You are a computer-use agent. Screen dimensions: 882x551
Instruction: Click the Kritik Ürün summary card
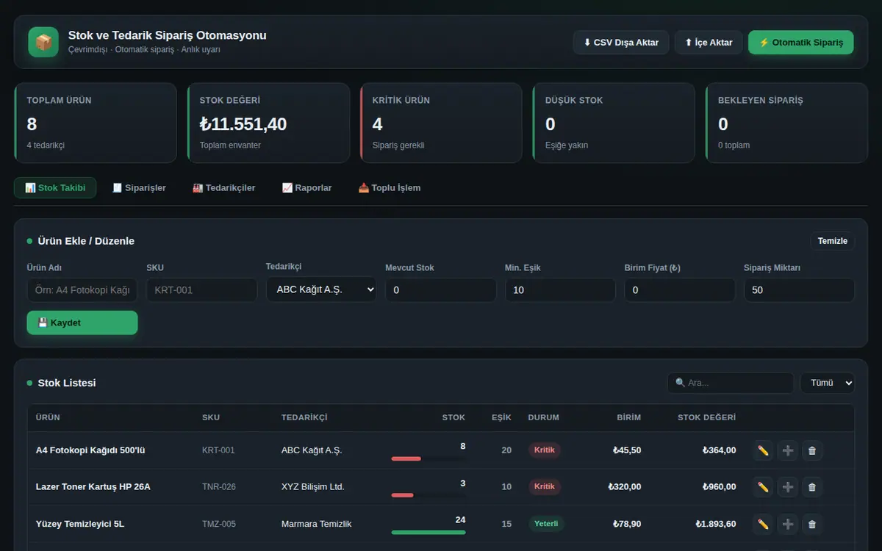point(442,123)
